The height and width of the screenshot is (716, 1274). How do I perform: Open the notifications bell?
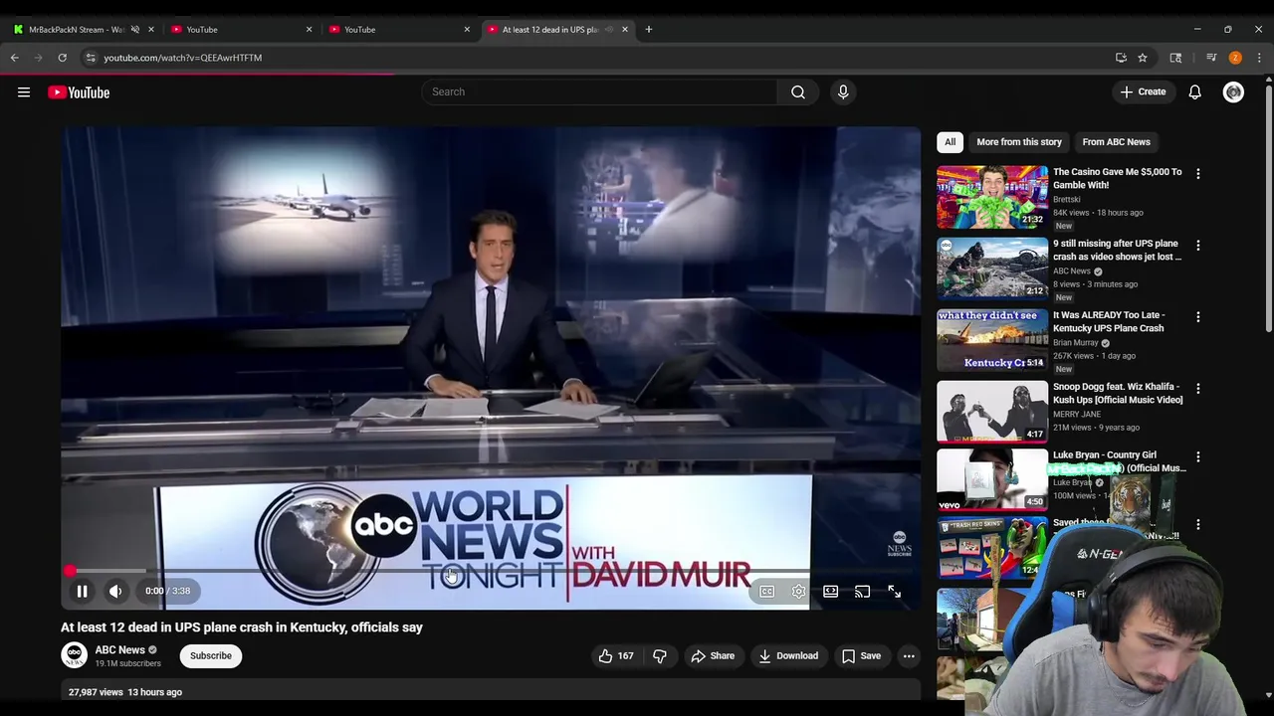pyautogui.click(x=1194, y=91)
